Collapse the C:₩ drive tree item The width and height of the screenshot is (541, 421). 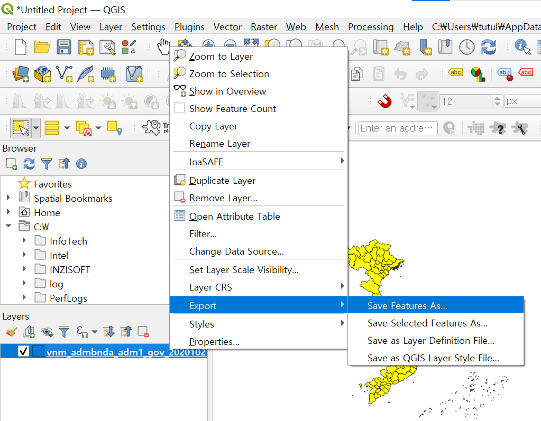pyautogui.click(x=8, y=226)
